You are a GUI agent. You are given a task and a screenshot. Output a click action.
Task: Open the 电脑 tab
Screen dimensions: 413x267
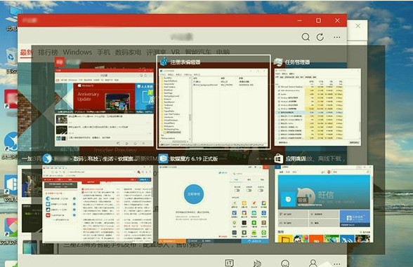coord(223,52)
